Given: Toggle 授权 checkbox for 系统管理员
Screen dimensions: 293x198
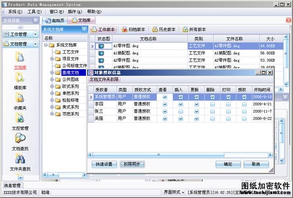Looking at the screenshot, I should tap(244, 97).
